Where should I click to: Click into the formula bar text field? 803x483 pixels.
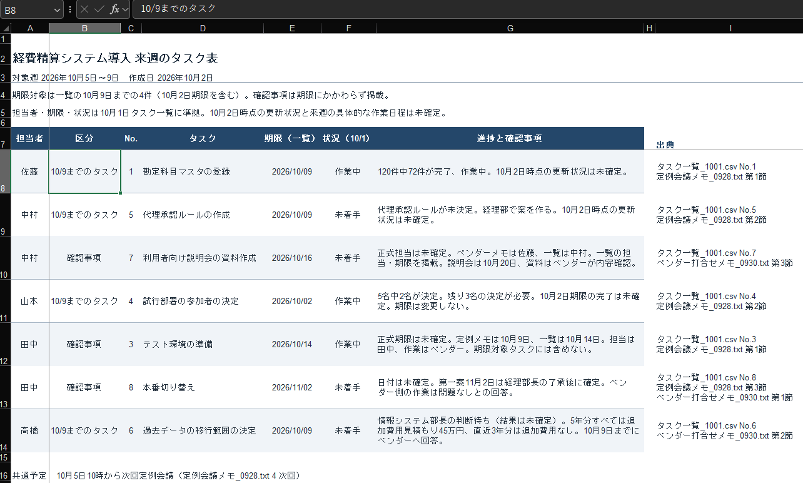(467, 9)
